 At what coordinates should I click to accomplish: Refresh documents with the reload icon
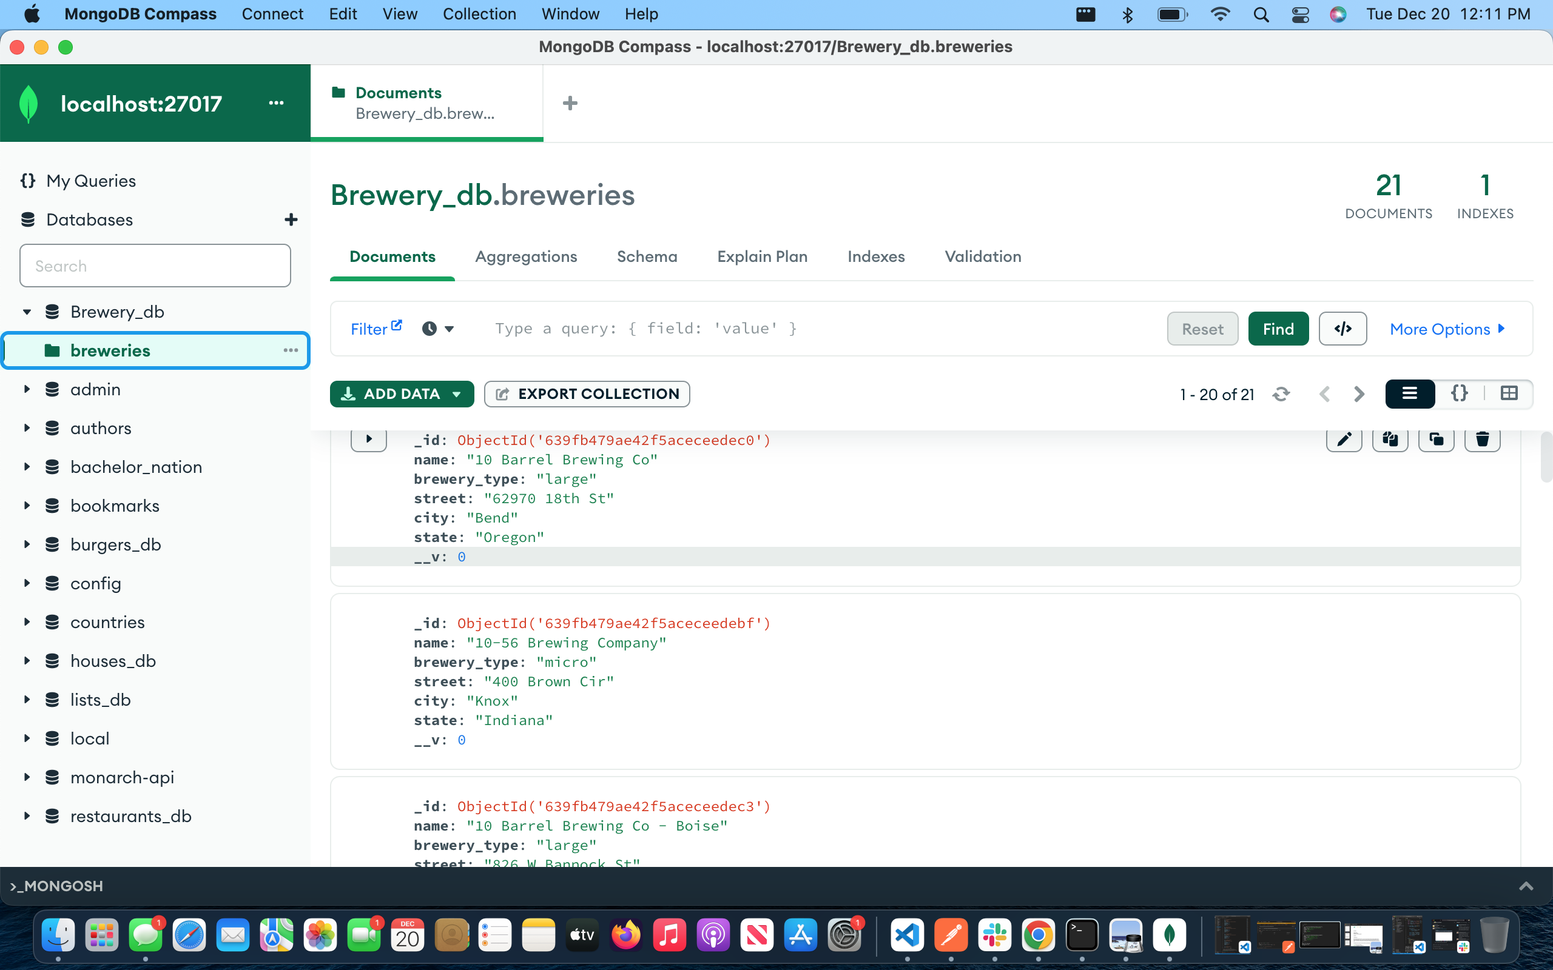click(x=1281, y=394)
